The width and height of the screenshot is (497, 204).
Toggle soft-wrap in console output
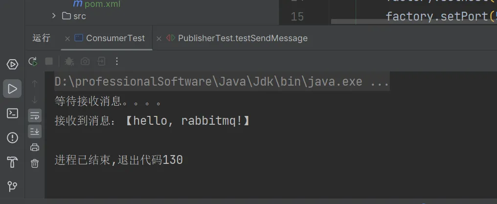click(x=35, y=116)
